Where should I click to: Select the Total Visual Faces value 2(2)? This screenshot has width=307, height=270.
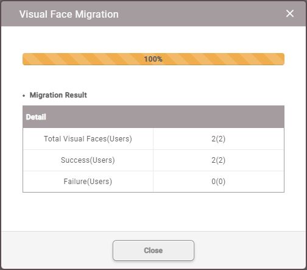(x=219, y=139)
